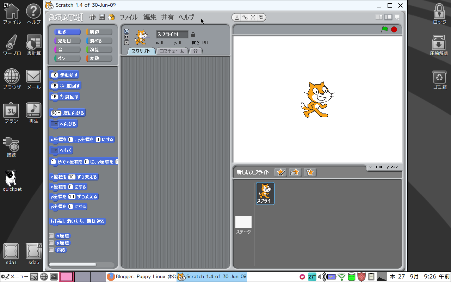Set rotation style to don't rotate
The image size is (451, 282).
pos(126,43)
